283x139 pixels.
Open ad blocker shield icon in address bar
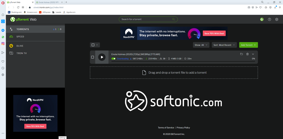point(253,7)
